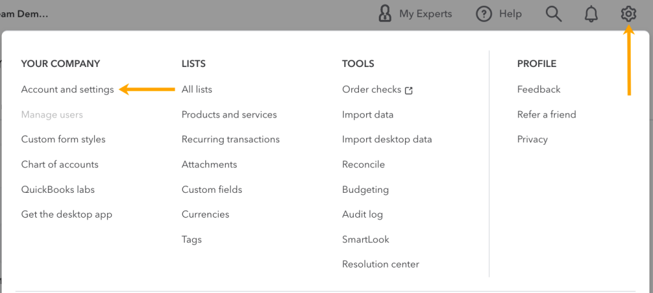Open All lists
Viewport: 653px width, 293px height.
196,89
